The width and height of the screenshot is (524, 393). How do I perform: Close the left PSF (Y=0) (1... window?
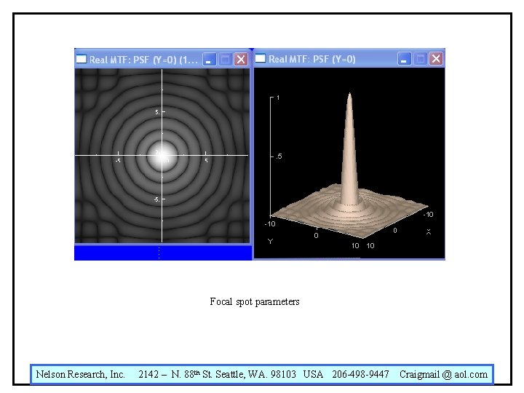[241, 60]
